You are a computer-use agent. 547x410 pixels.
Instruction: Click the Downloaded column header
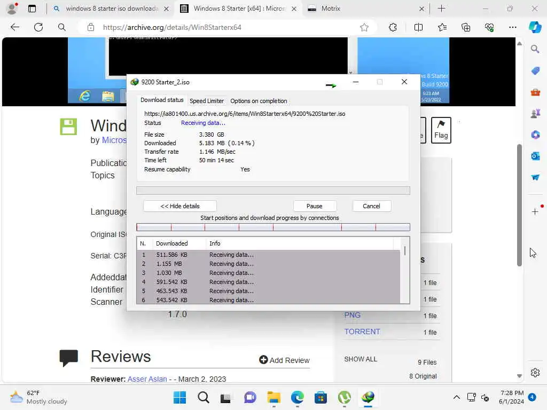[x=179, y=243]
